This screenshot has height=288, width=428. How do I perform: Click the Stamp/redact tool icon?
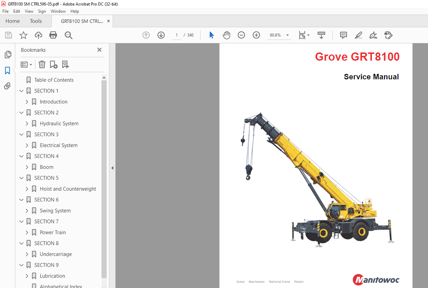[388, 35]
